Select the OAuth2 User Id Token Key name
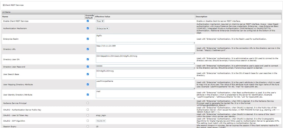 [16, 115]
